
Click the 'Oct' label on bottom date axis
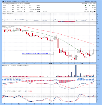pos(19,104)
